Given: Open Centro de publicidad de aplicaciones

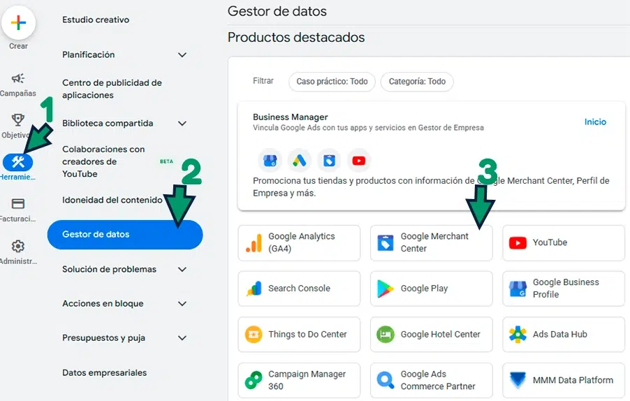Looking at the screenshot, I should coord(112,89).
